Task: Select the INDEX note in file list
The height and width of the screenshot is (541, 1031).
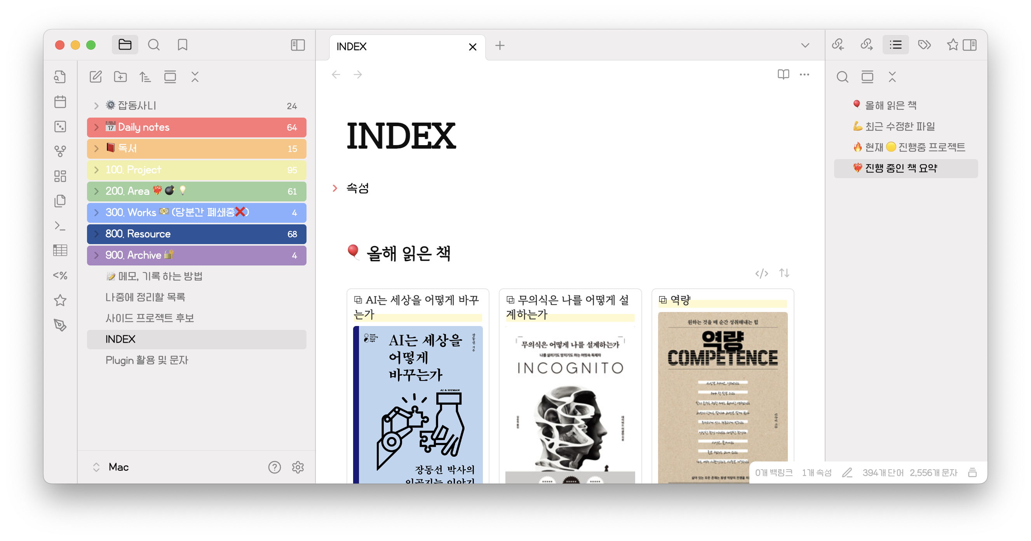Action: 197,339
